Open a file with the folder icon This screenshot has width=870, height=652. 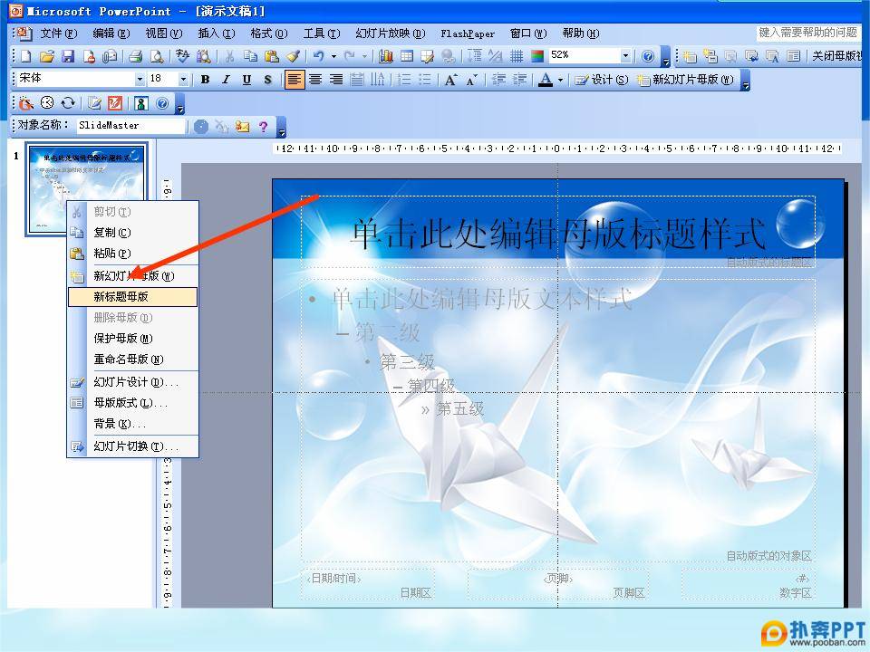click(x=47, y=56)
